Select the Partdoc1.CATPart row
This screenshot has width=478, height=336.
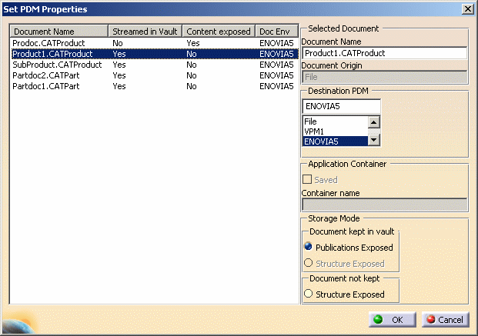tap(154, 86)
